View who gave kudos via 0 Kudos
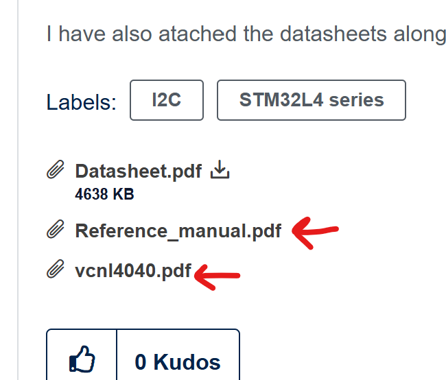446x380 pixels. [x=178, y=361]
